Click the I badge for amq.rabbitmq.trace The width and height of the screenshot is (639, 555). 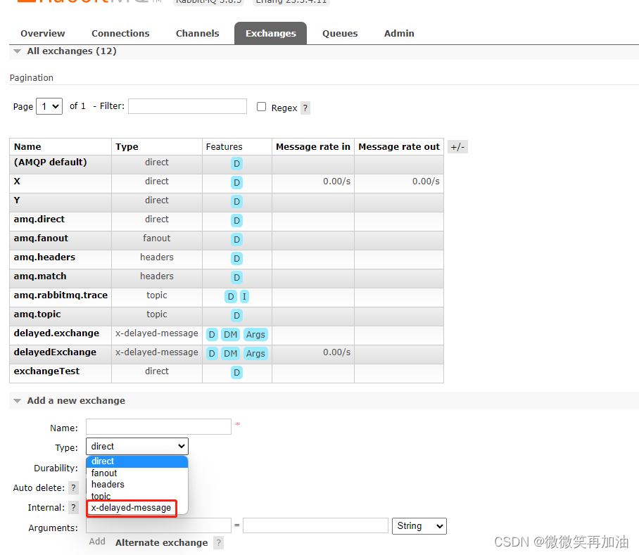244,296
